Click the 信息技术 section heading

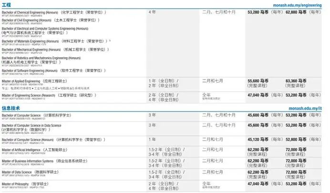(x=10, y=109)
